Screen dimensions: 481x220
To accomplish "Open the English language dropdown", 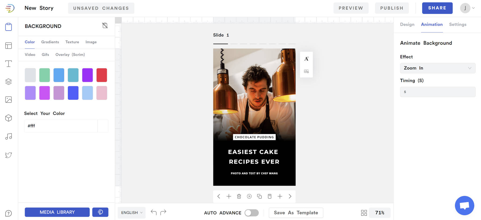I will pyautogui.click(x=132, y=213).
